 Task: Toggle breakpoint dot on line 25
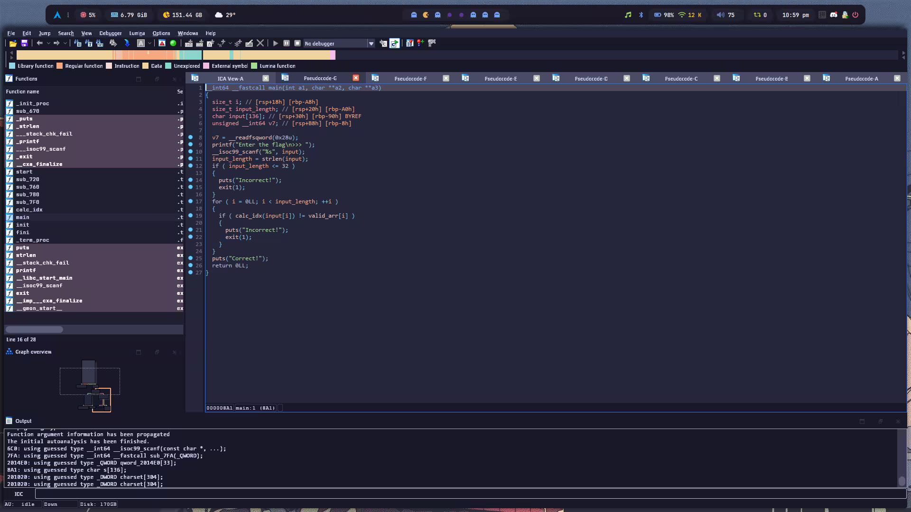point(190,258)
